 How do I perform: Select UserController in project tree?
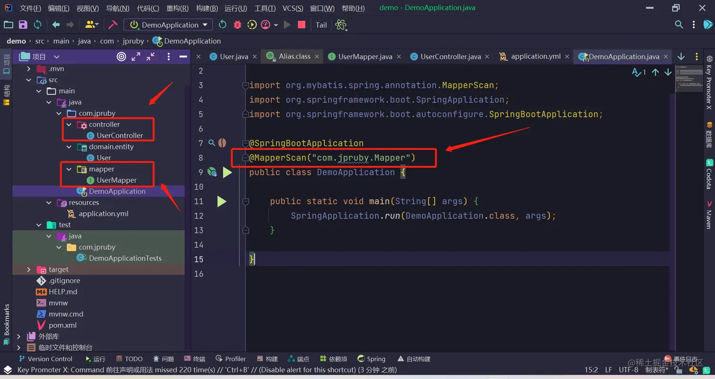click(x=120, y=136)
